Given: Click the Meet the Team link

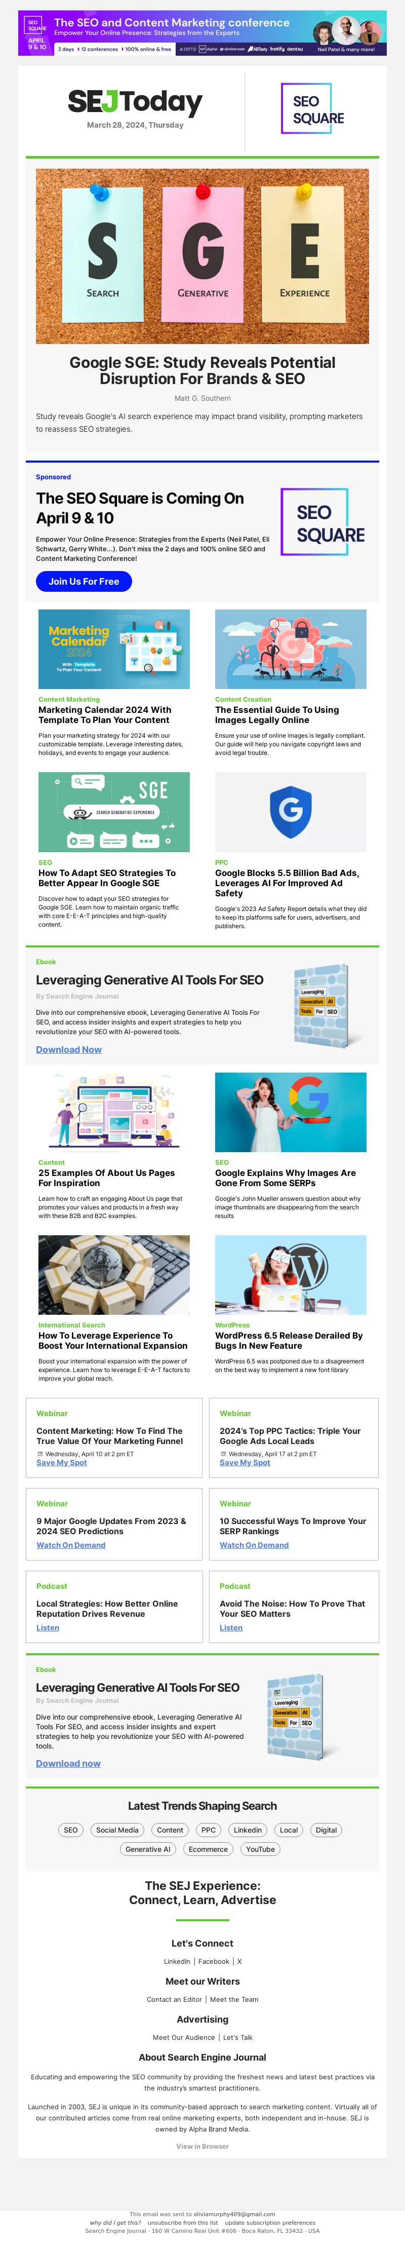Looking at the screenshot, I should [234, 1999].
